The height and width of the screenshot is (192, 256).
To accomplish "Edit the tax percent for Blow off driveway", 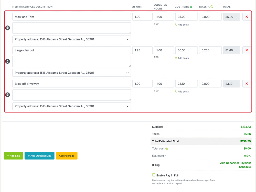I will tap(210, 84).
